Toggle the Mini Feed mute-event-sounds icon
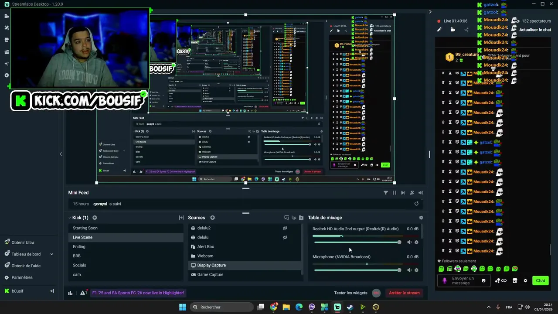558x314 pixels. 412,193
